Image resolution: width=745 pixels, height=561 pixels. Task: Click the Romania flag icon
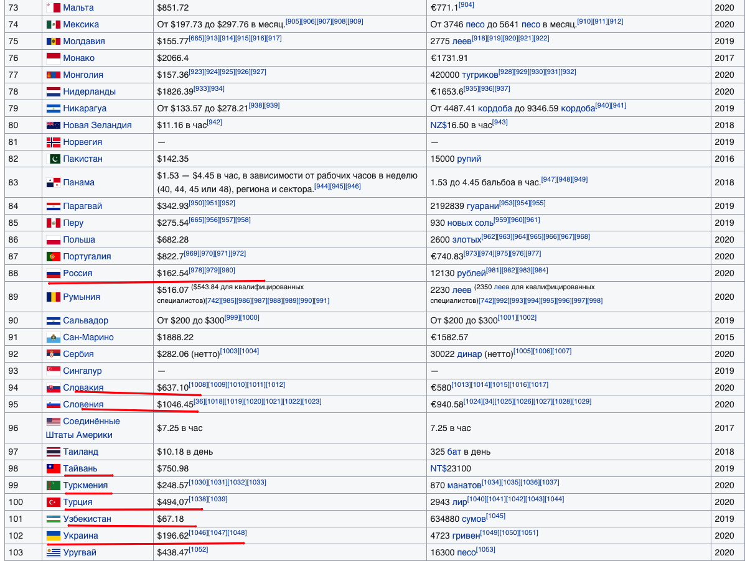[54, 297]
